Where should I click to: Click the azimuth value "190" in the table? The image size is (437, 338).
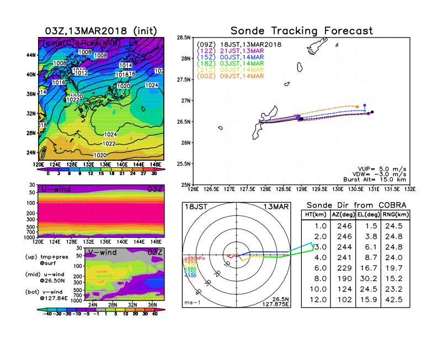(344, 278)
